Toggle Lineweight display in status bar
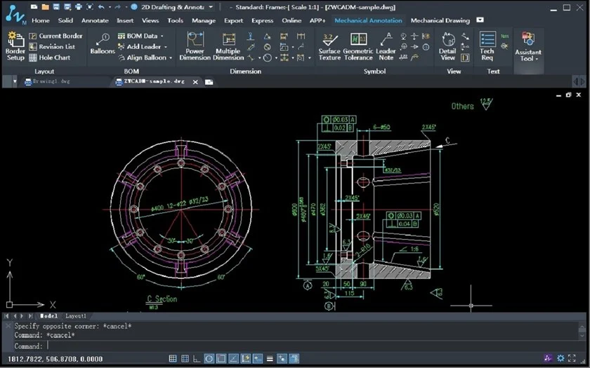This screenshot has width=590, height=368. click(x=270, y=359)
